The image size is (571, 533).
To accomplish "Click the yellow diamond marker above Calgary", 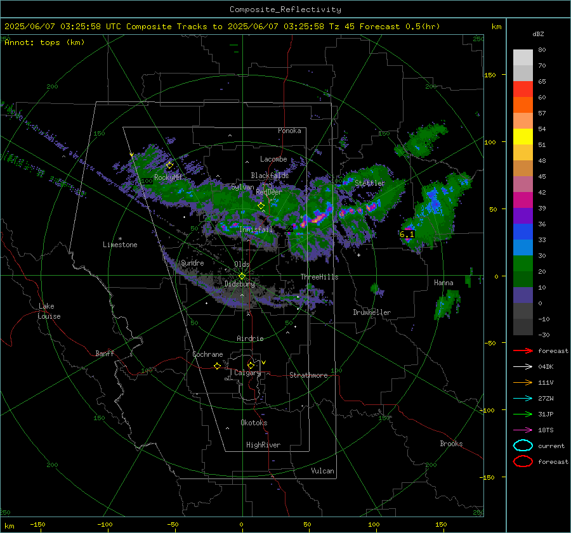I will 251,365.
